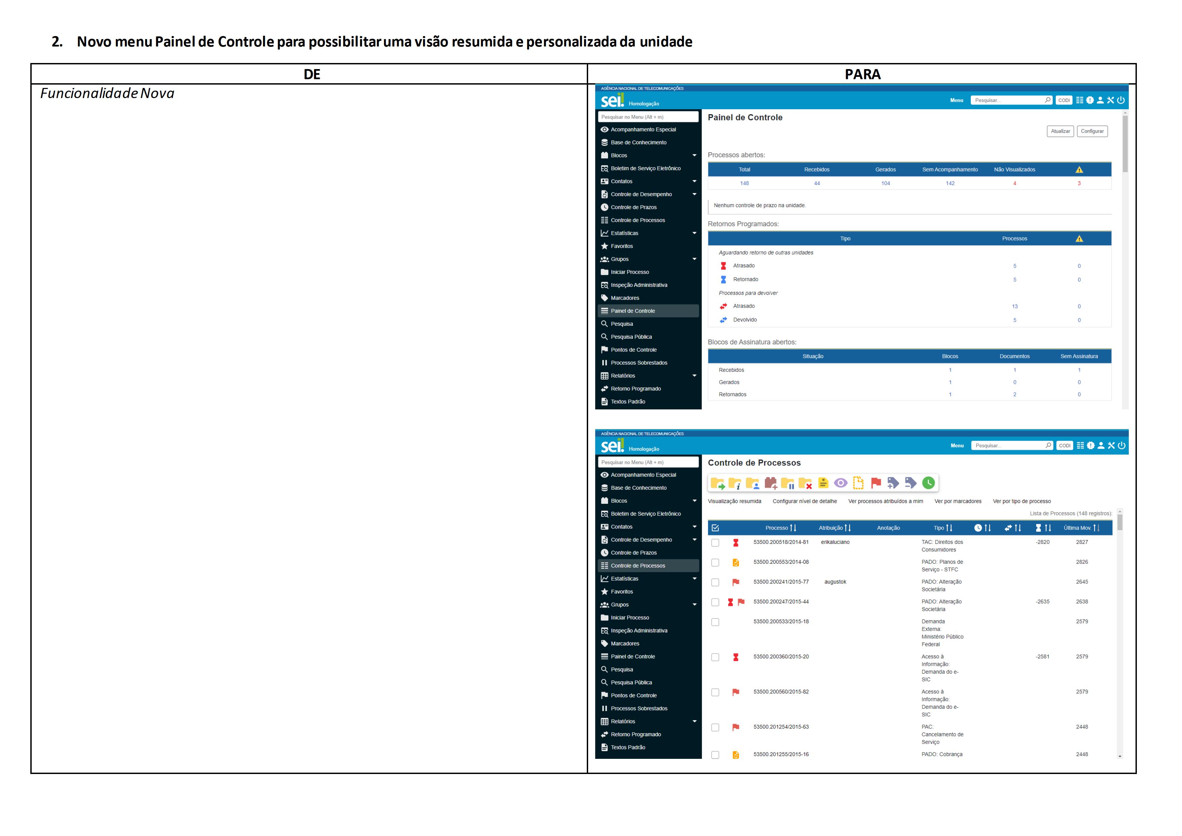Check the box for process 53500.200241/2015-77
Viewport: 1182px width, 836px height.
point(715,583)
